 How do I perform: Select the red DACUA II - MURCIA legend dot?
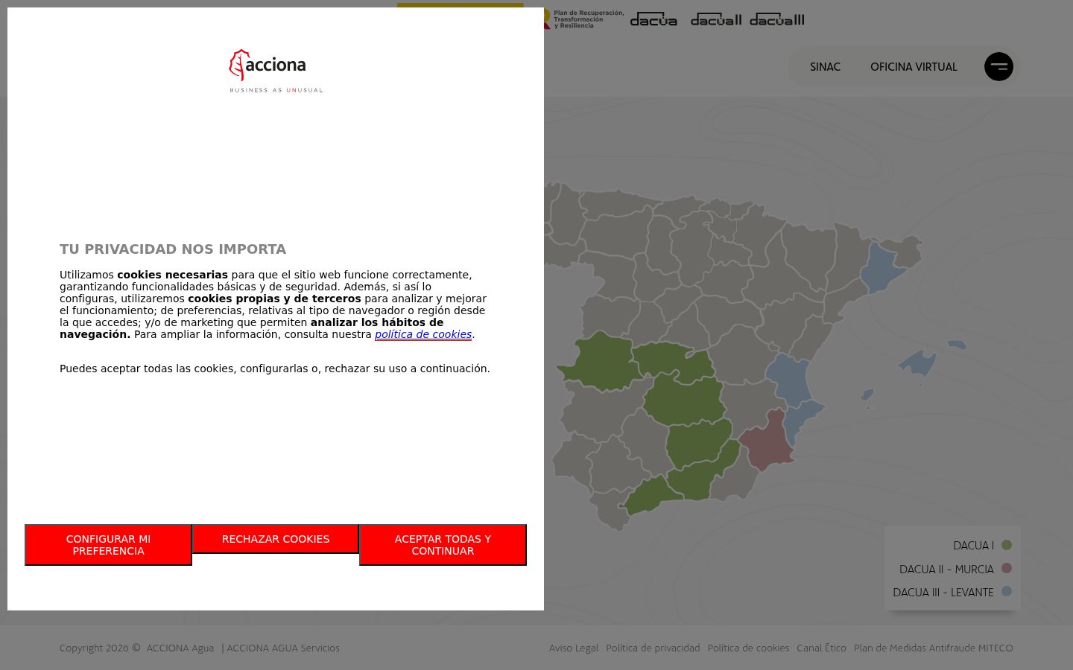pyautogui.click(x=1007, y=568)
